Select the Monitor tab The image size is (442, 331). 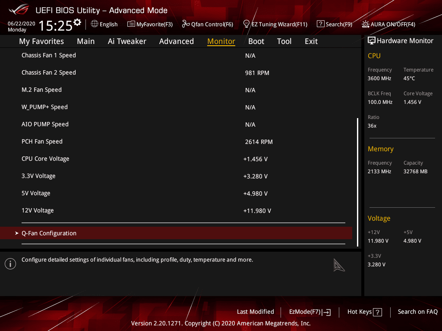point(221,41)
